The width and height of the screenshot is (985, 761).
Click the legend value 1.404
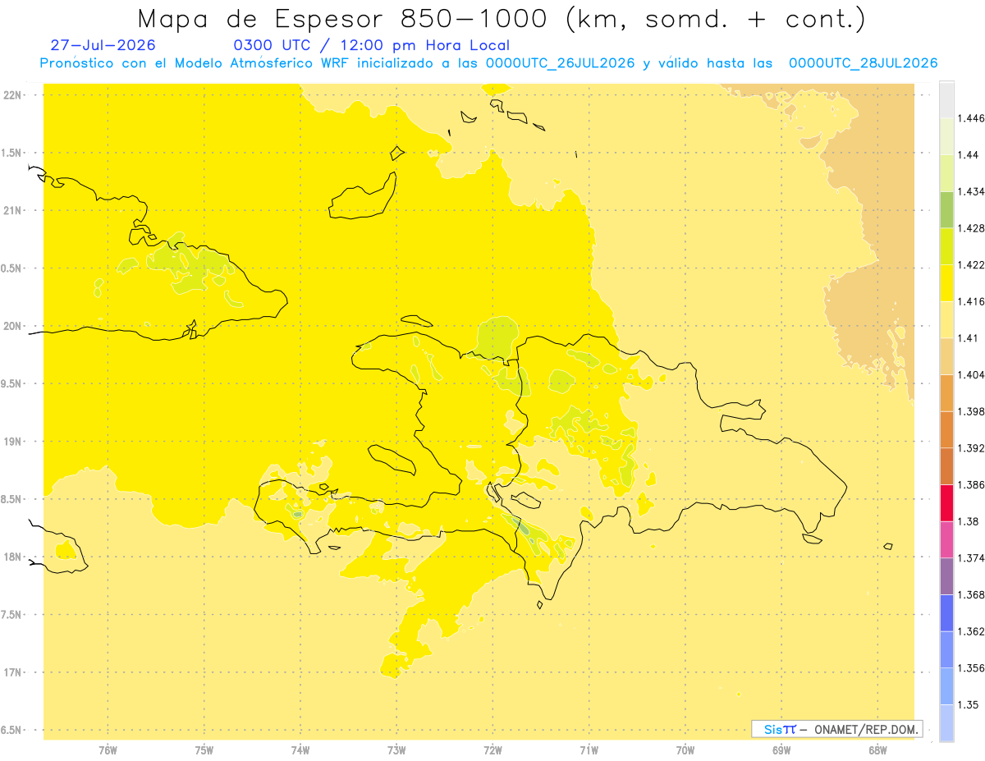[x=973, y=374]
